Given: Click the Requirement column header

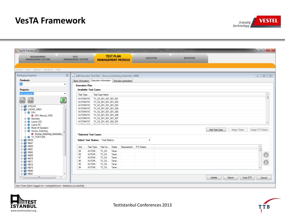Looking at the screenshot, I should point(127,147).
